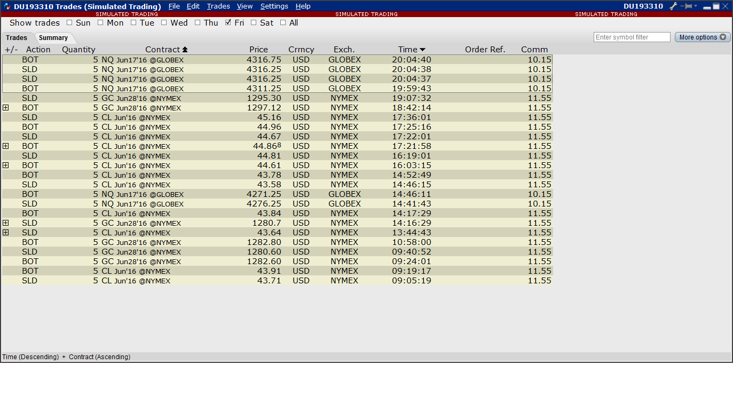Click the price 43.78 cell
The image size is (733, 420).
(269, 175)
